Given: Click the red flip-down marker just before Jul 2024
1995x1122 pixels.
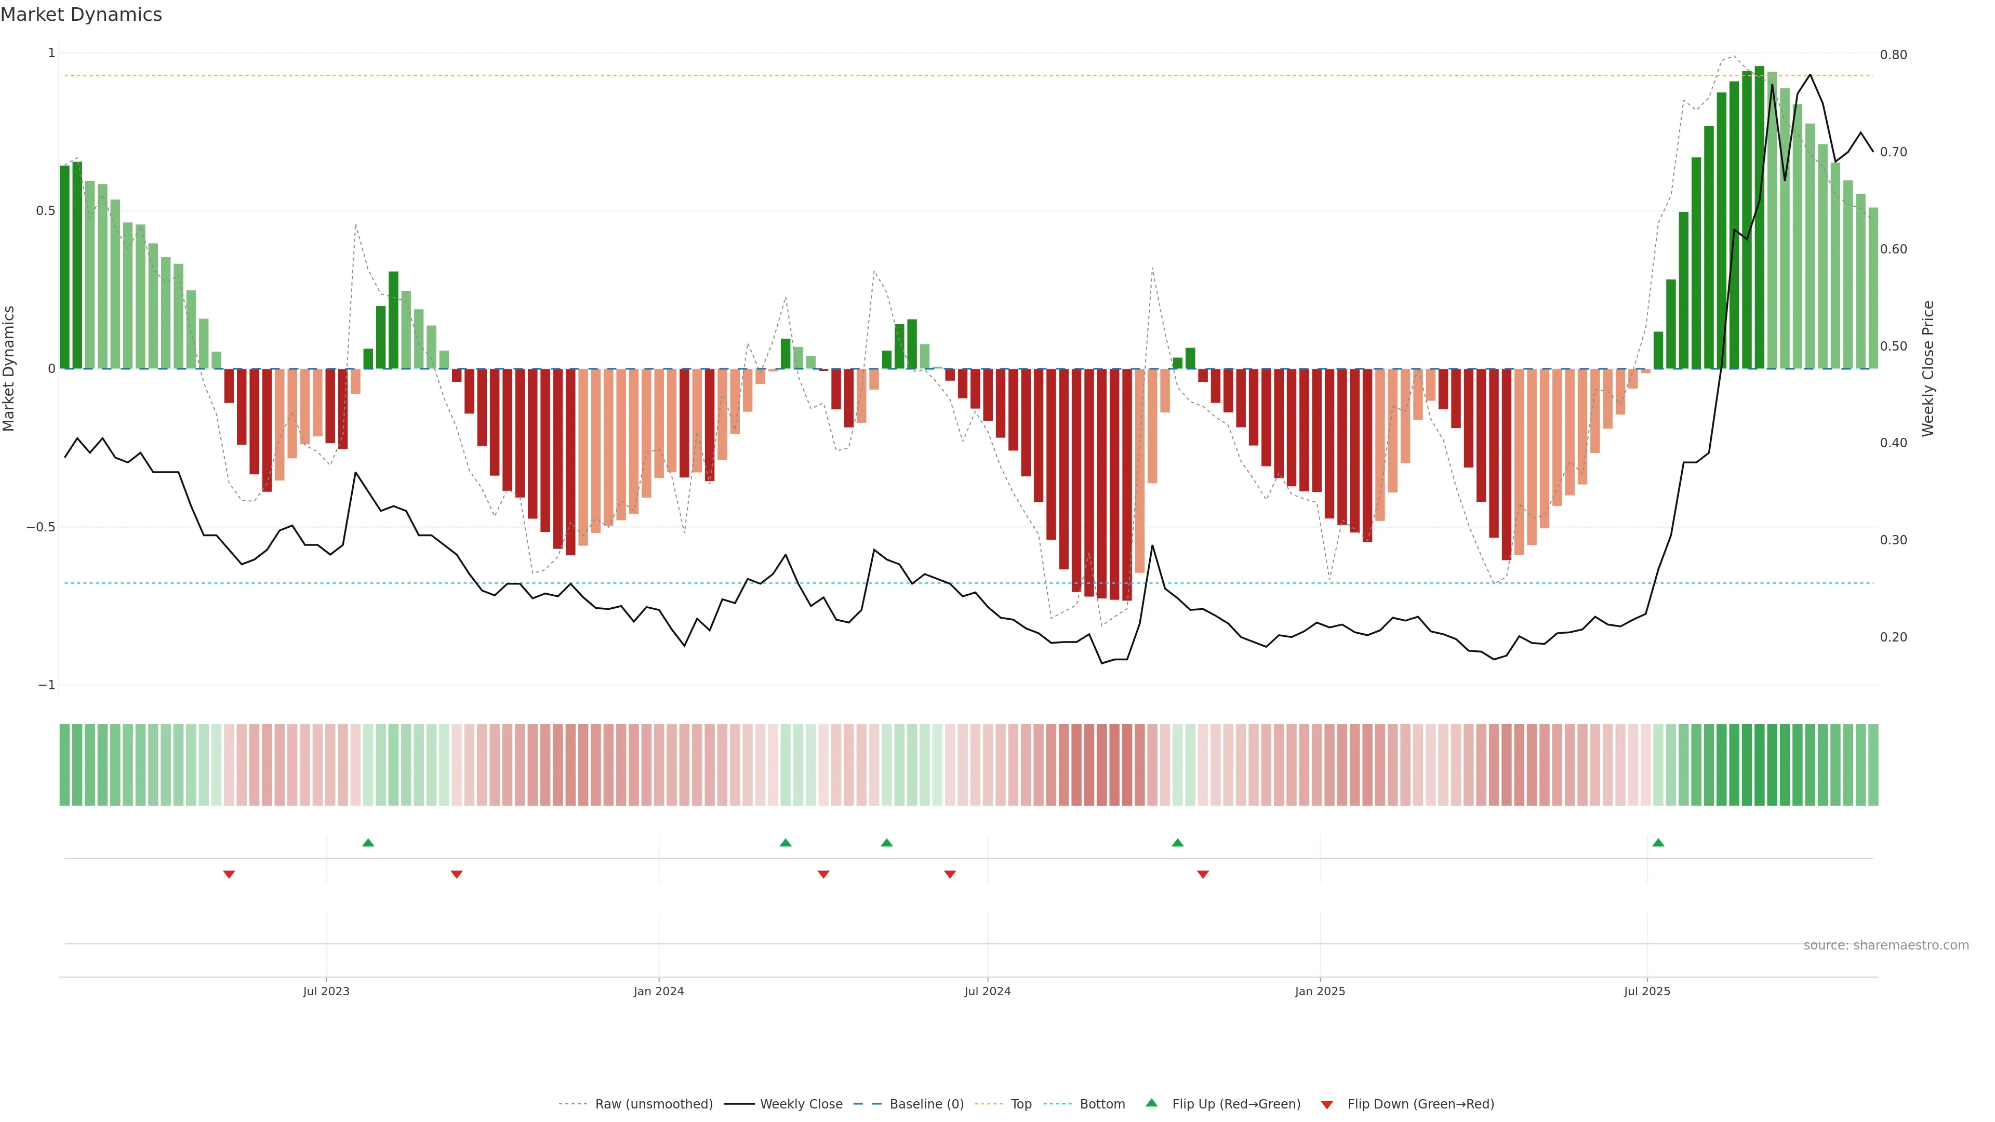Looking at the screenshot, I should tap(950, 874).
